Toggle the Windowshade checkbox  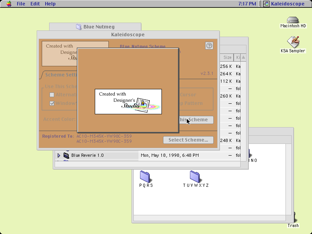52,103
